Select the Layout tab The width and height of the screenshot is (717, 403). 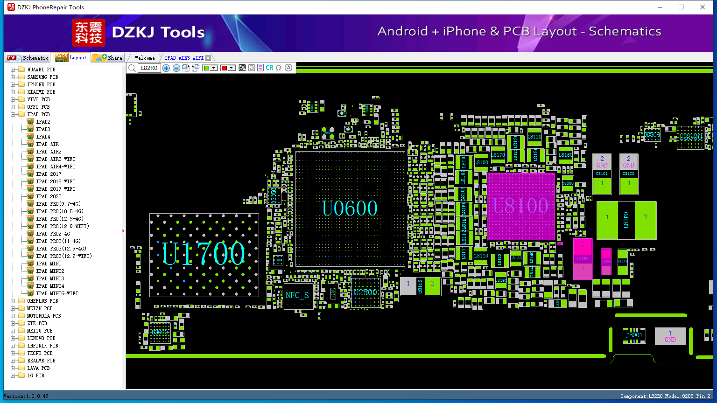pyautogui.click(x=70, y=57)
